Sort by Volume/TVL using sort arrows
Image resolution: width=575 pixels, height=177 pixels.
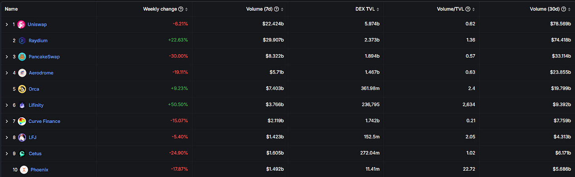click(474, 9)
